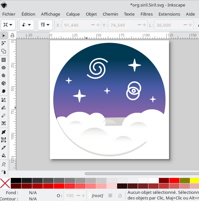Select the Mesh gradient tool
The height and width of the screenshot is (201, 199).
tap(4, 140)
